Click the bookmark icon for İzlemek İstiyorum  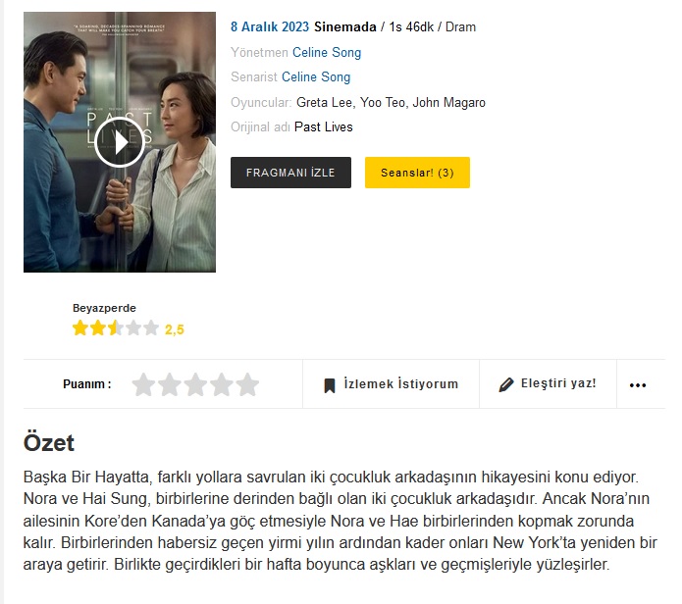pos(330,385)
